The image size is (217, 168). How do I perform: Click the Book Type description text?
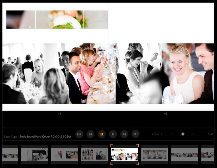(37, 136)
